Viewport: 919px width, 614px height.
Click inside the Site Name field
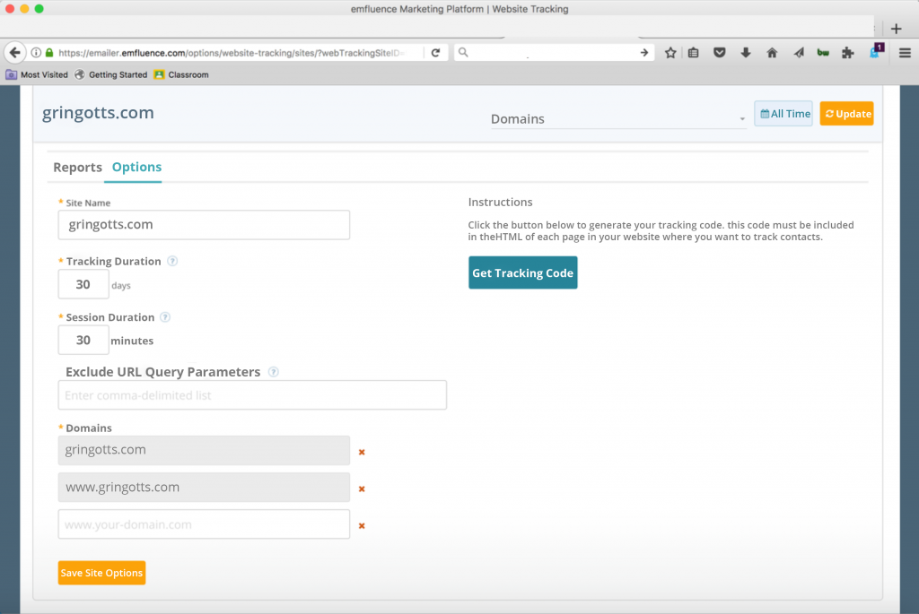click(204, 225)
